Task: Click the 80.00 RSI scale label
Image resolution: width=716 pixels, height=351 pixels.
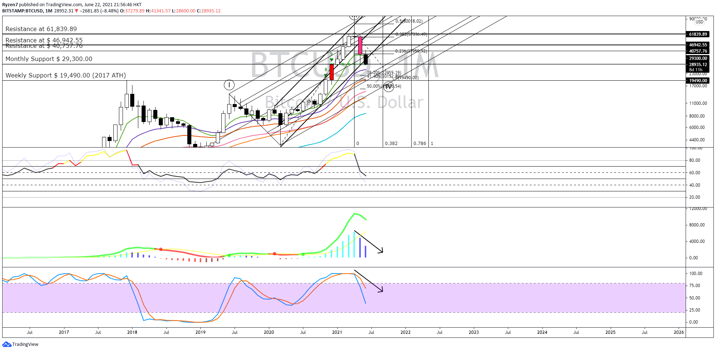Action: [694, 160]
